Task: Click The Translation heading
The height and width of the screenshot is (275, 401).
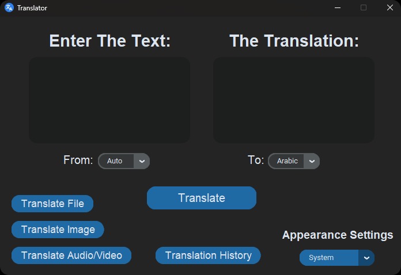Action: pos(294,41)
